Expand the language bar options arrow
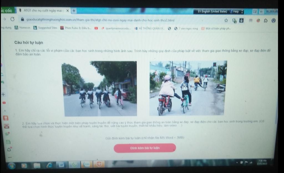The height and width of the screenshot is (173, 284). coord(242,12)
